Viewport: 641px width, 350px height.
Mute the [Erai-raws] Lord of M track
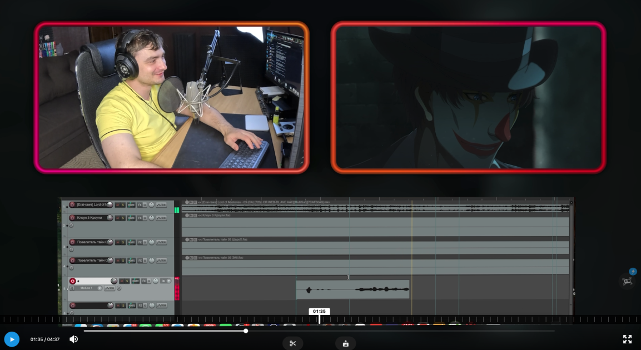(x=117, y=205)
